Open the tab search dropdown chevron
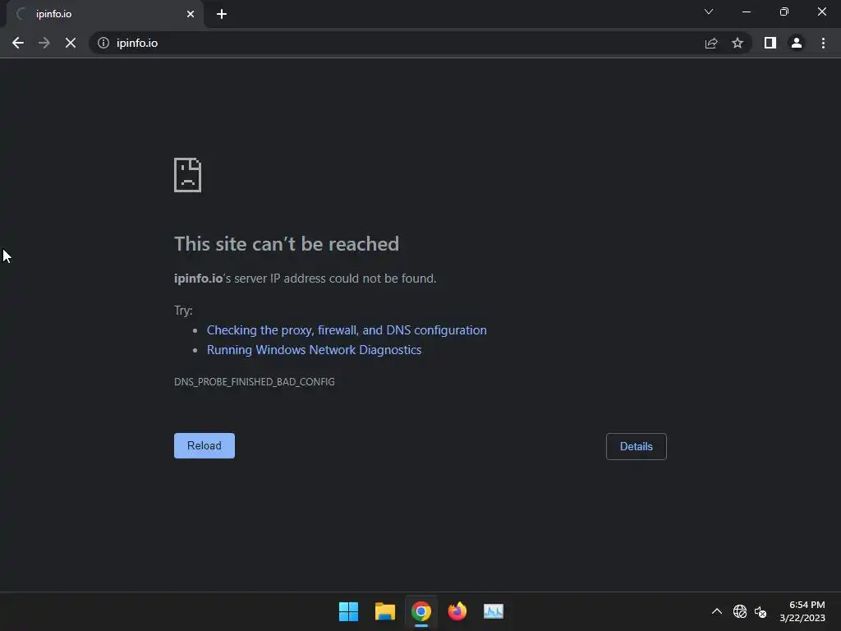Screen dimensions: 841x631 [709, 12]
